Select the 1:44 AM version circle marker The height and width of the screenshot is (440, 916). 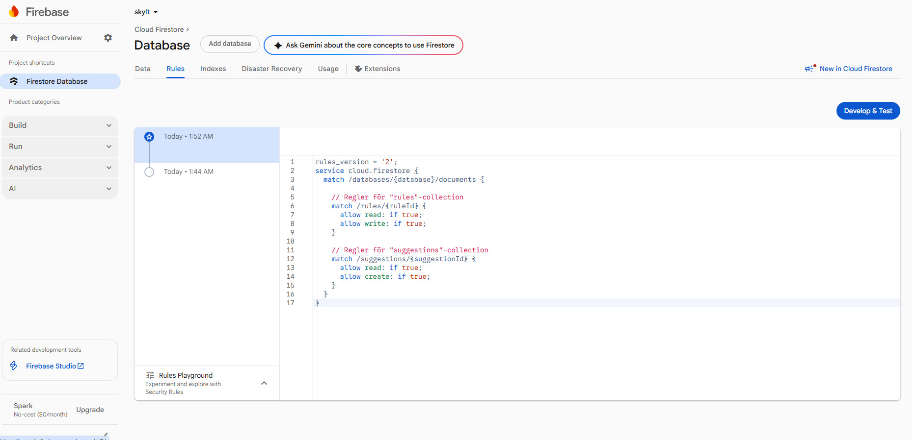[149, 172]
